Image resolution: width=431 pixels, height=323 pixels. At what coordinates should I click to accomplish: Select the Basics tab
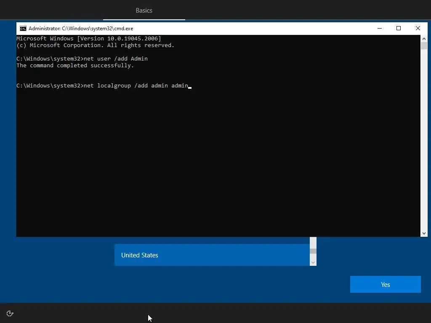[x=144, y=11]
